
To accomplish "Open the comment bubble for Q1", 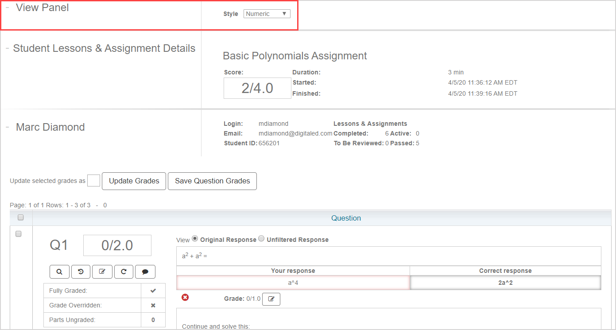I will point(145,272).
